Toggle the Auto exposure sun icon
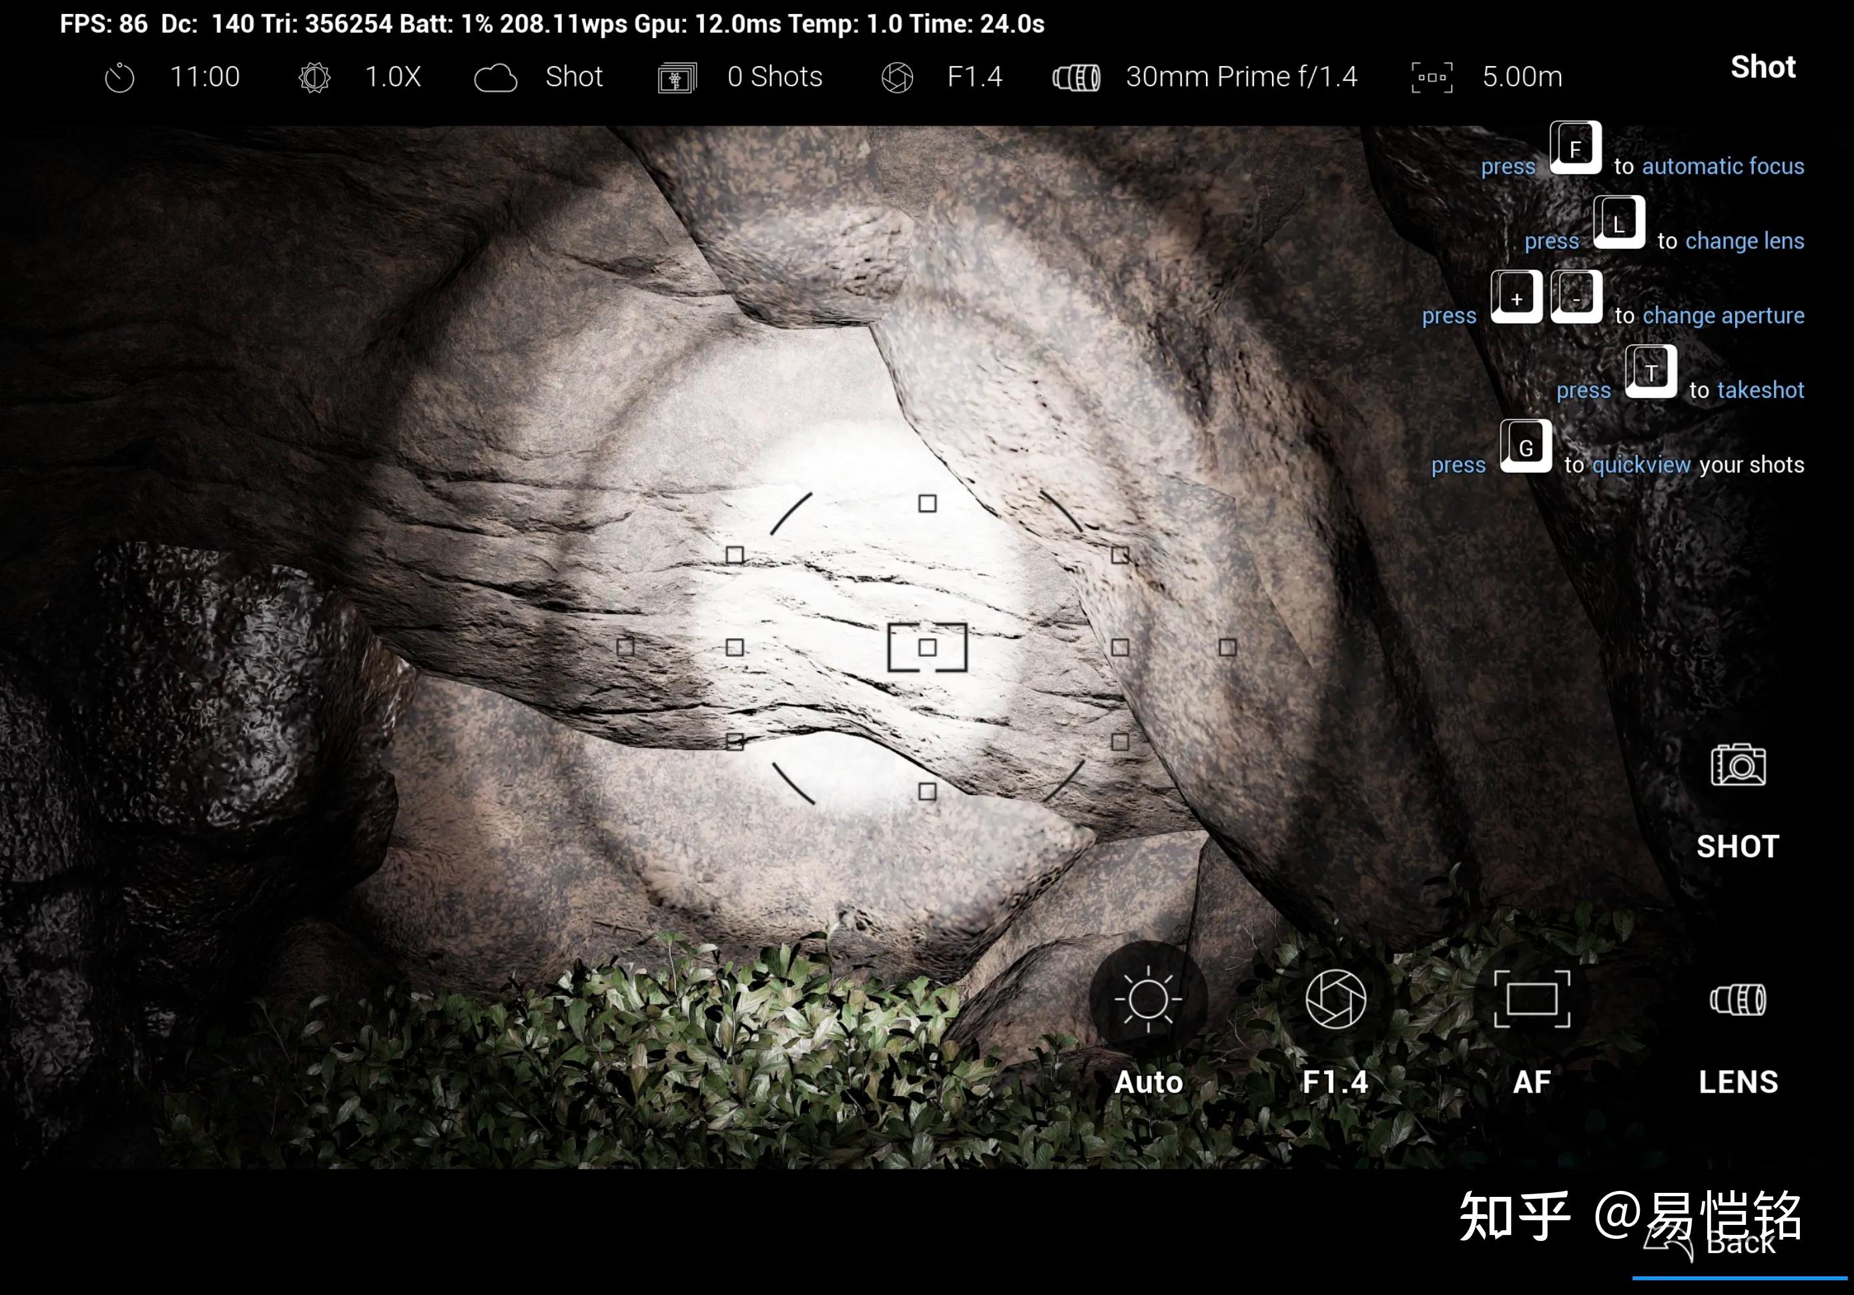The image size is (1854, 1295). (x=1149, y=1000)
